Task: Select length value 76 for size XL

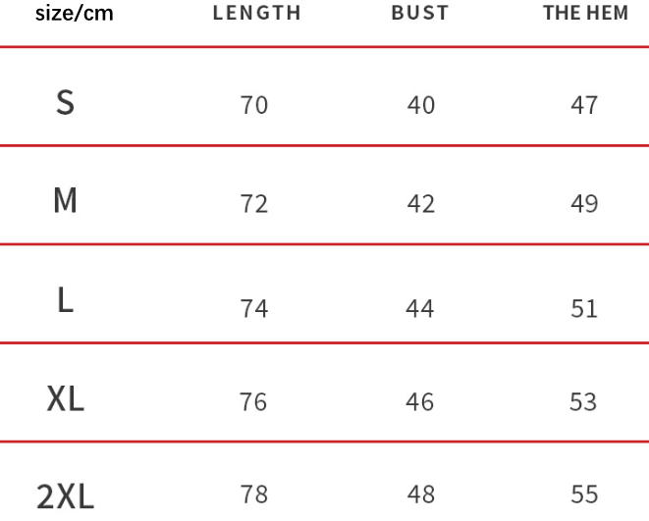Action: coord(253,402)
